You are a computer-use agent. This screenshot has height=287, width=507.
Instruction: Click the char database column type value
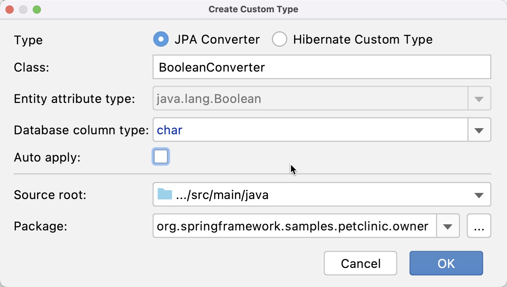coord(169,130)
